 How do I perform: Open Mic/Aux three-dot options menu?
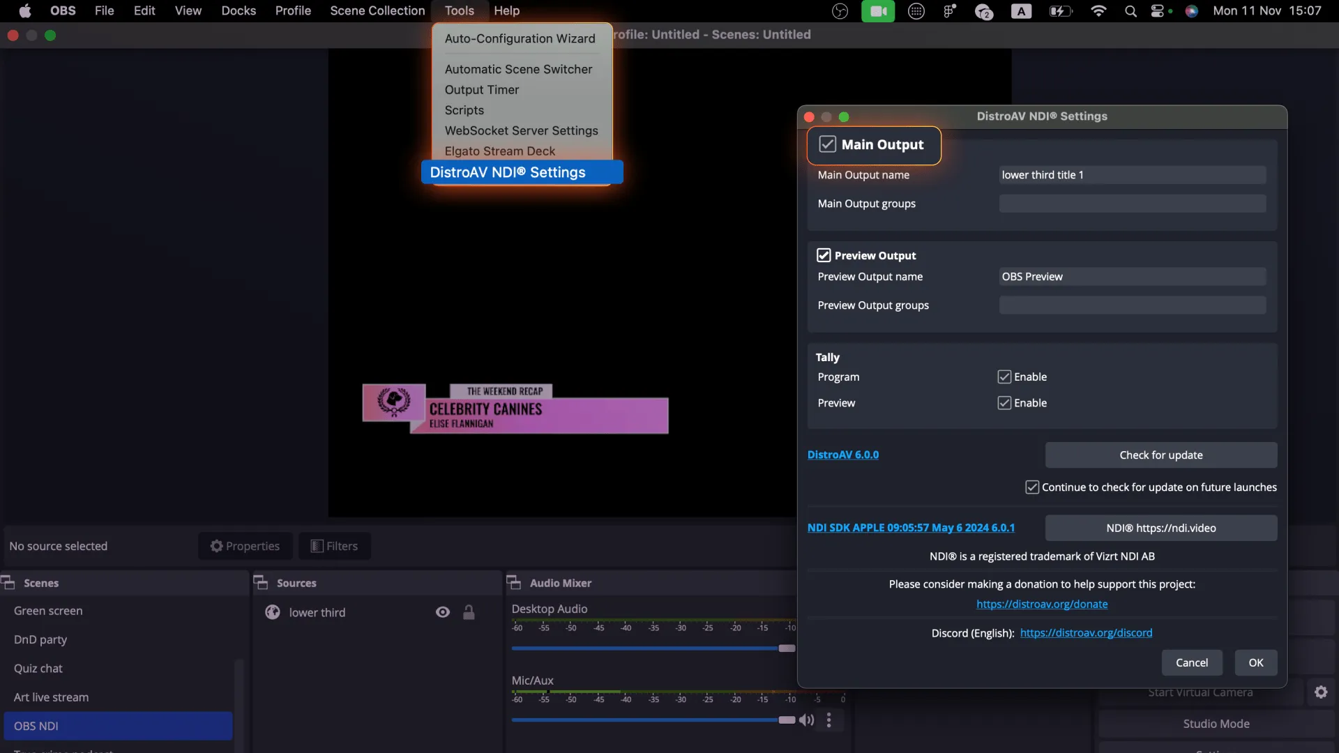(x=829, y=720)
